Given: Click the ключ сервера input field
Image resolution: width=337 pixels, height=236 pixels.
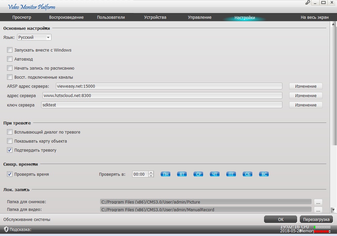Looking at the screenshot, I should (x=161, y=105).
